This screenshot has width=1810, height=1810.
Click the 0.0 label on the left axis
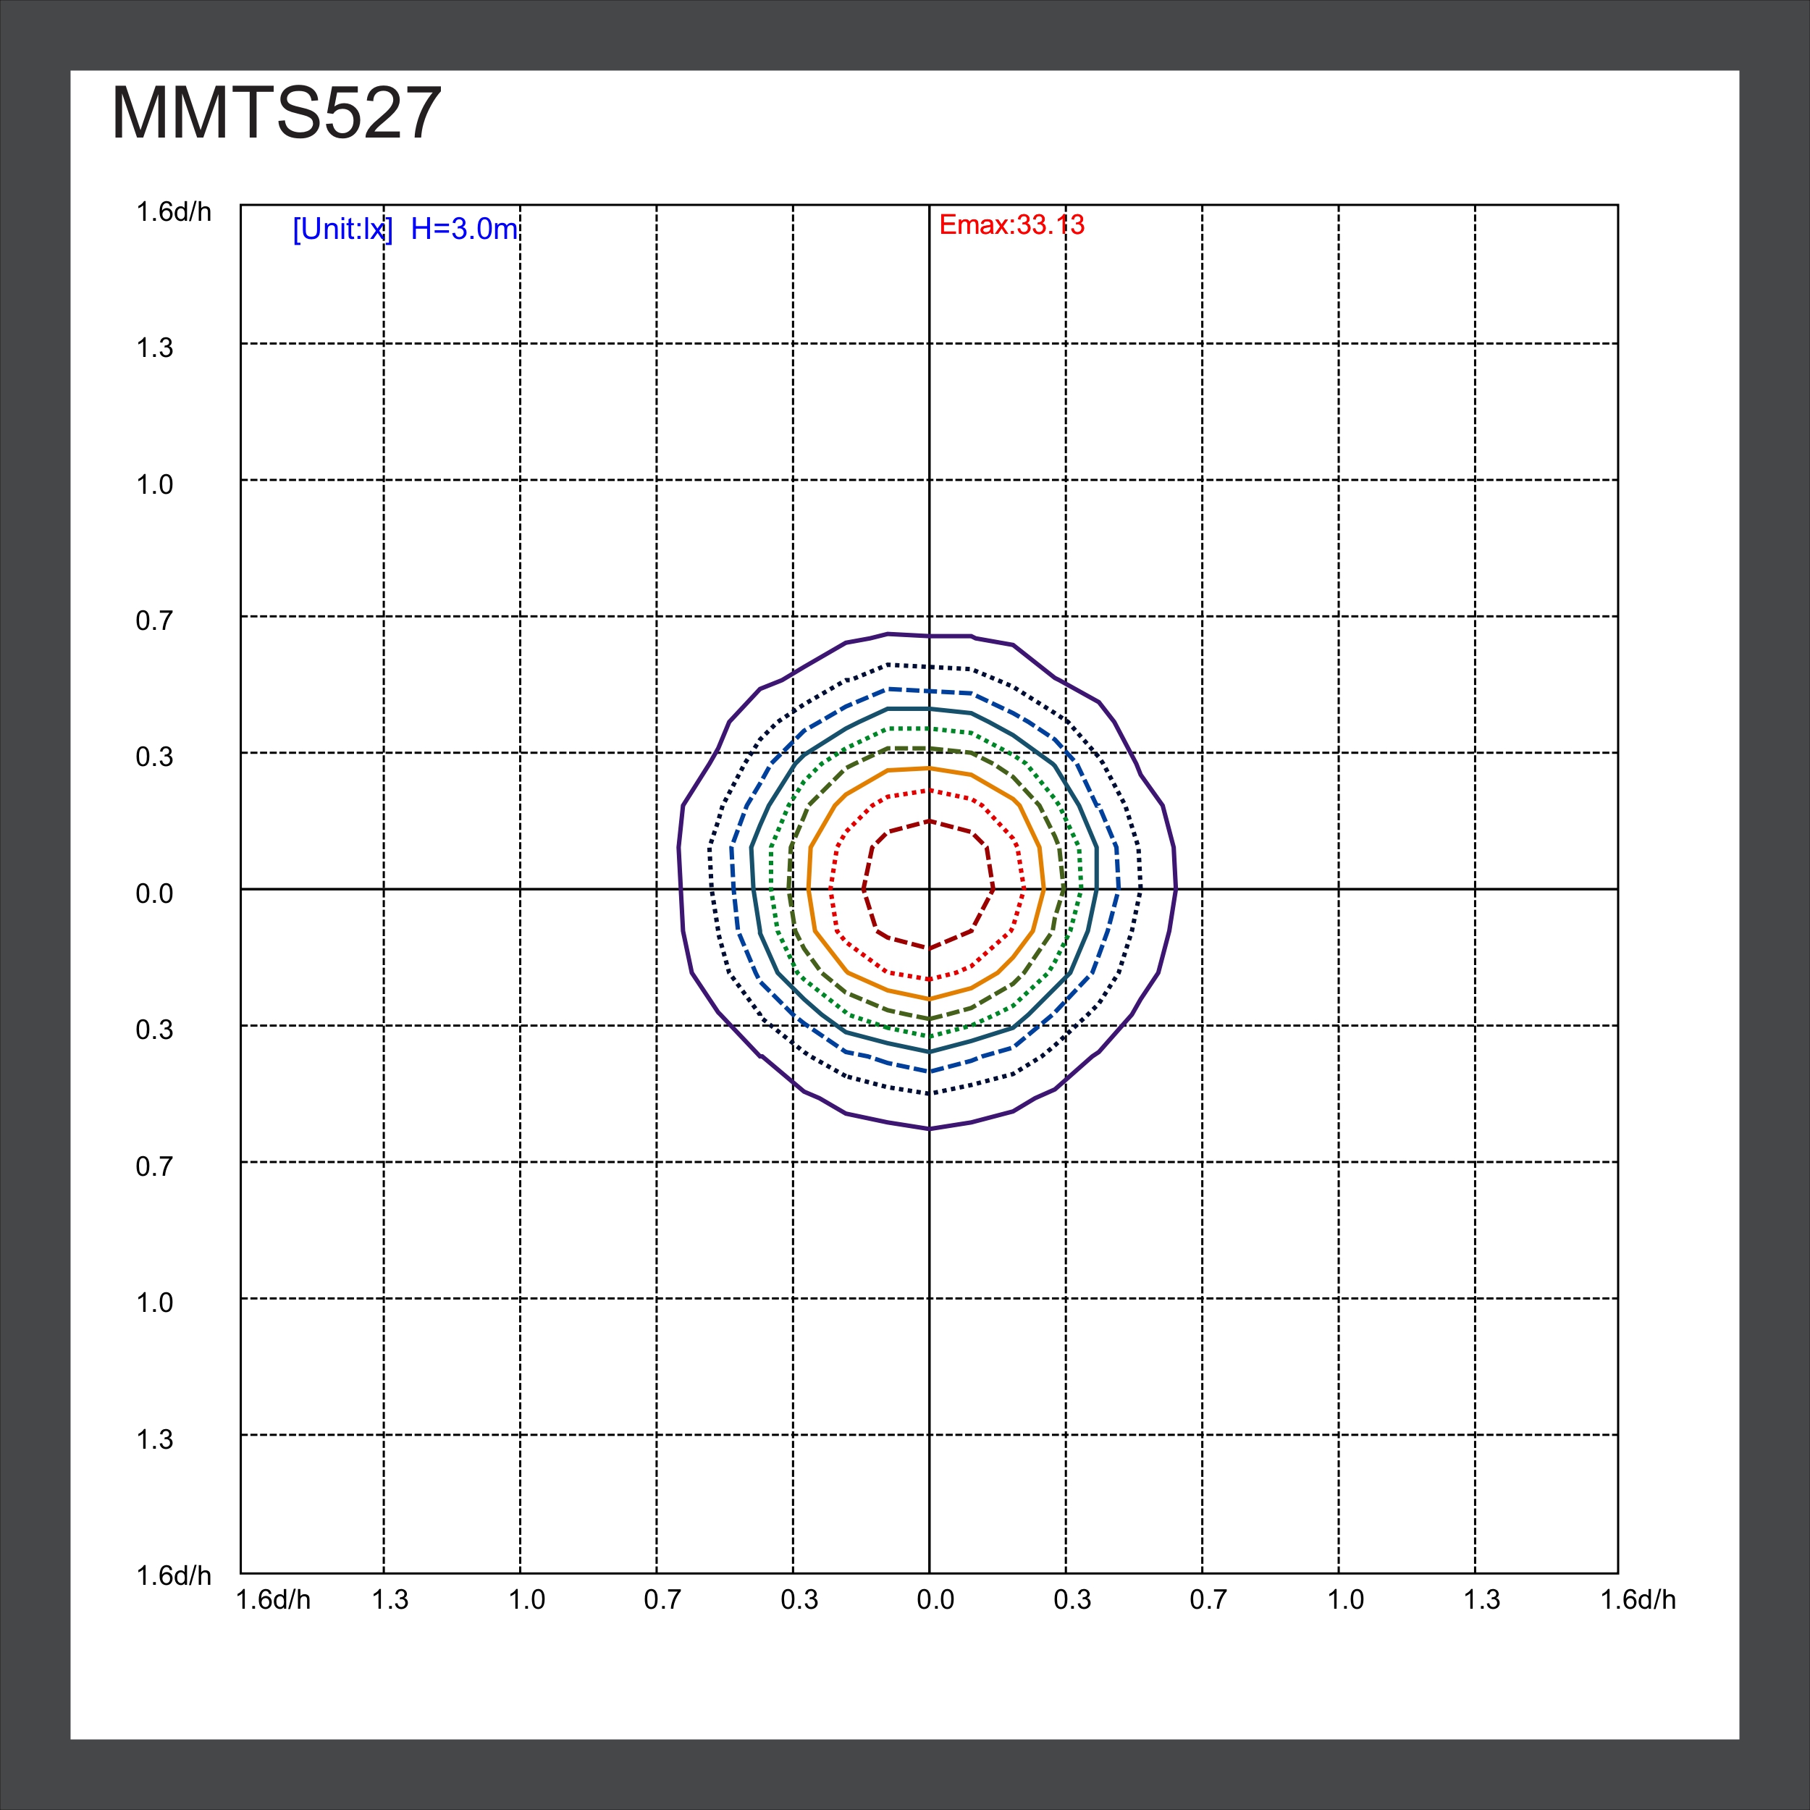pos(155,893)
